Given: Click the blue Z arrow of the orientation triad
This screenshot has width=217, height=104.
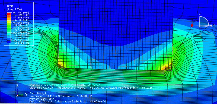Looking at the screenshot, I should pos(17,91).
